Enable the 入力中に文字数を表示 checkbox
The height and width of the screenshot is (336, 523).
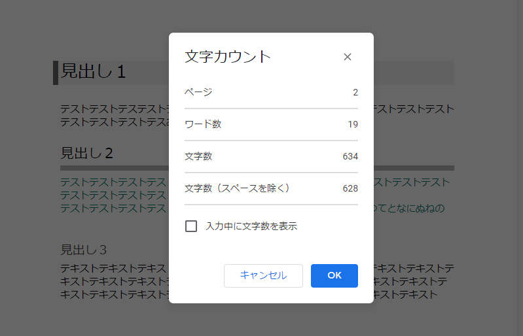[x=191, y=226]
